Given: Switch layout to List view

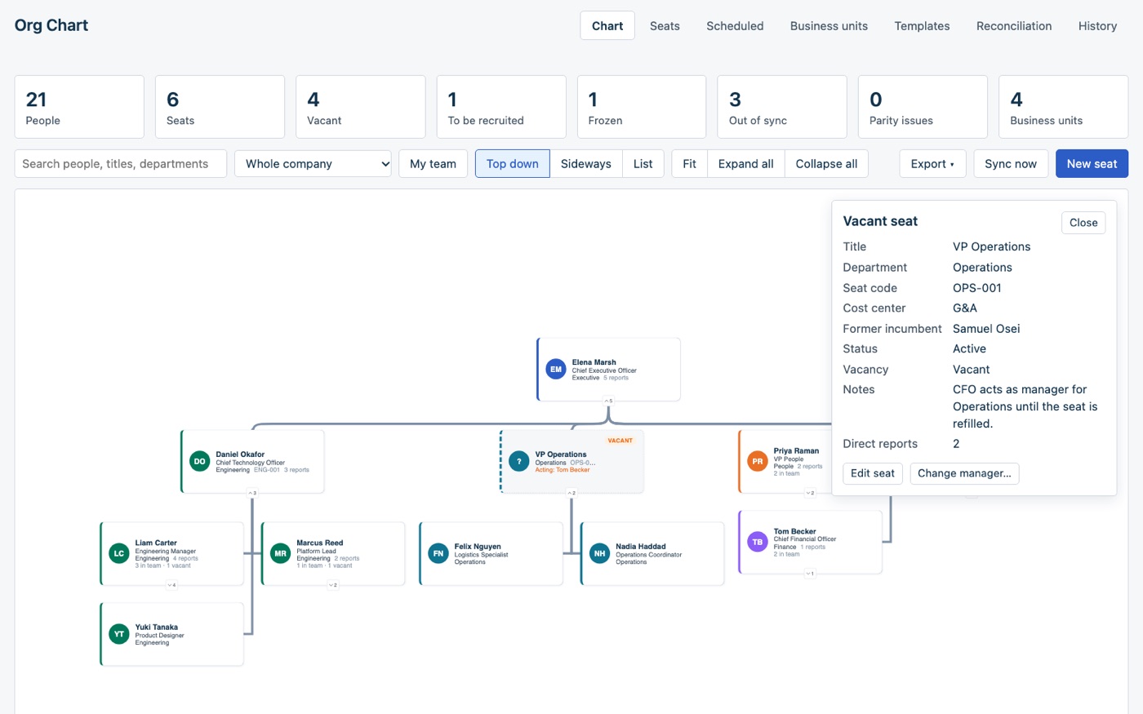Looking at the screenshot, I should 643,164.
